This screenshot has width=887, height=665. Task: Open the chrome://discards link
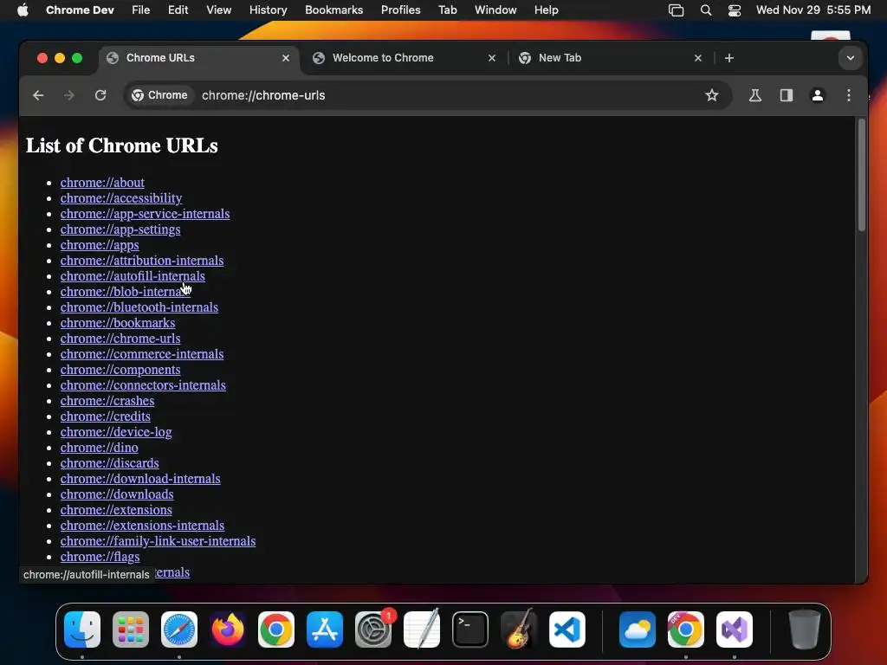[x=110, y=463]
